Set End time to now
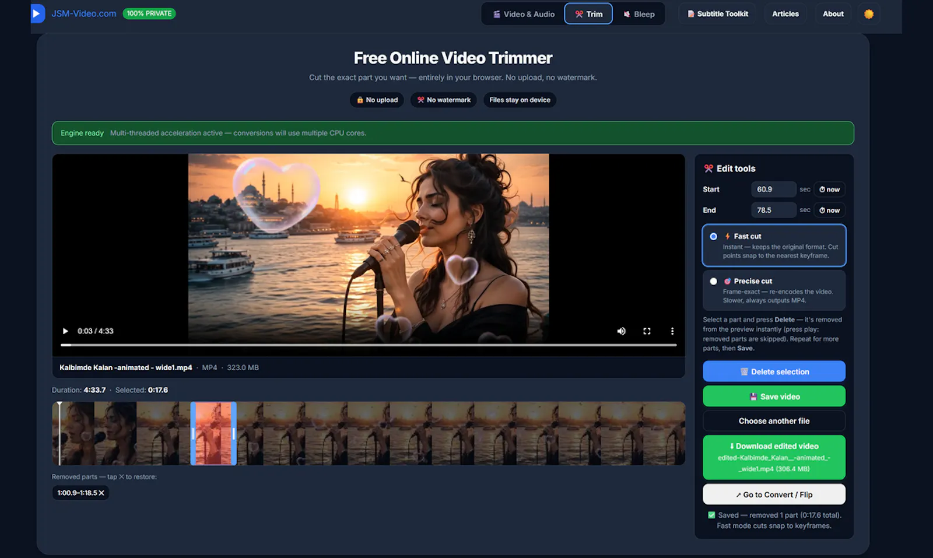Screen dimensions: 933x558 829,210
